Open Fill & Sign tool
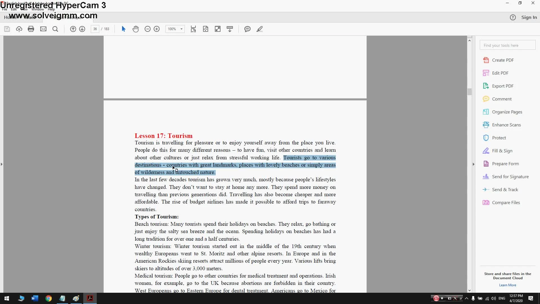The height and width of the screenshot is (304, 540). pyautogui.click(x=498, y=151)
